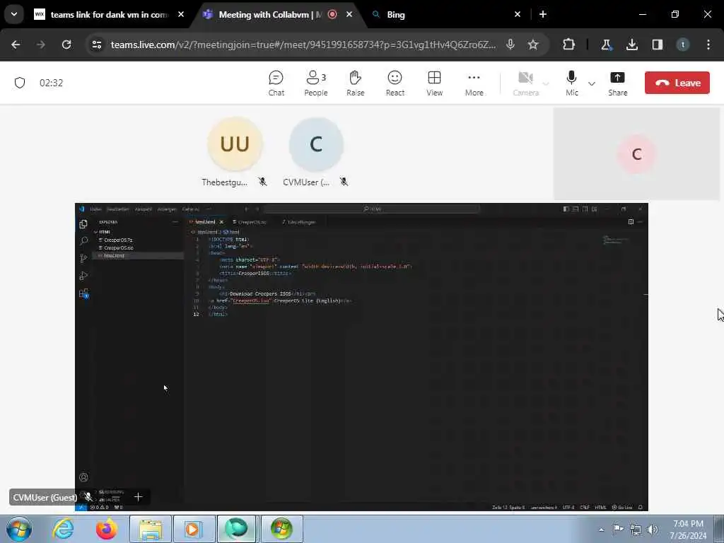Switch to the teams link for dank vm tab
This screenshot has width=724, height=543.
tap(110, 15)
